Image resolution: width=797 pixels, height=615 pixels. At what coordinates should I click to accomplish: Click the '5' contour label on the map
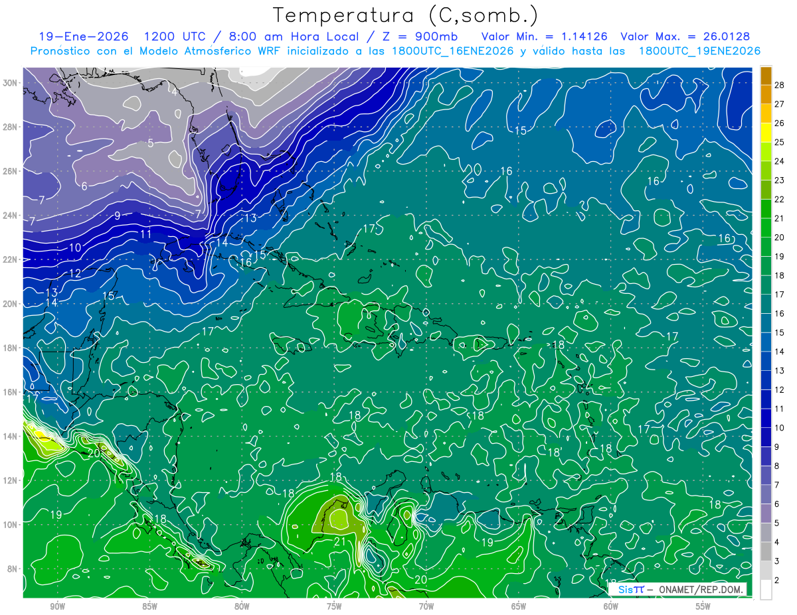[151, 143]
